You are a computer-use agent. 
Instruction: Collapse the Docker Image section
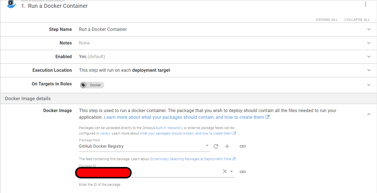click(369, 114)
